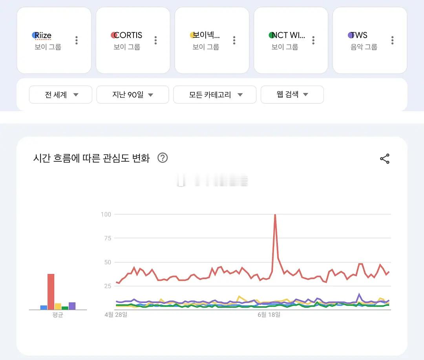Expand the 지난 90일 time range dropdown

pyautogui.click(x=133, y=95)
